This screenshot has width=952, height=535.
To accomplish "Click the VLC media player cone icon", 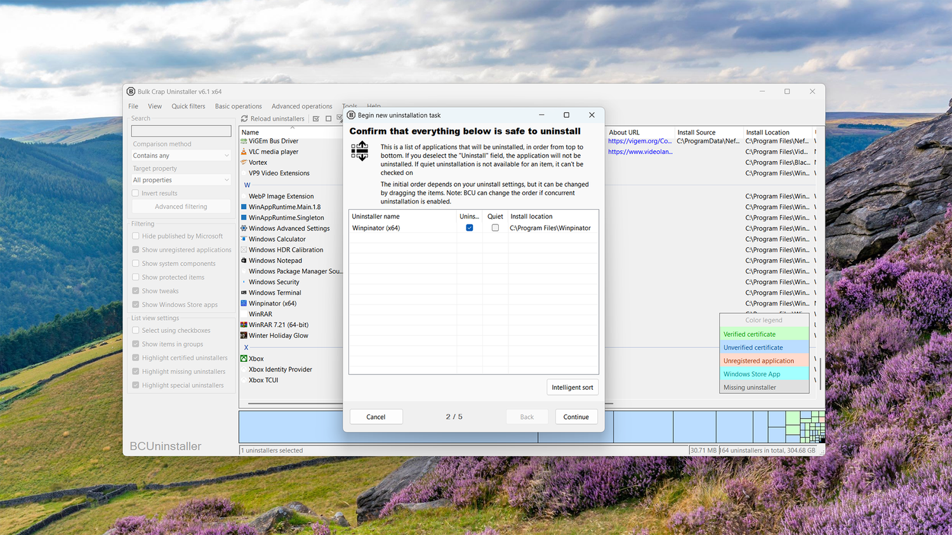I will click(244, 151).
